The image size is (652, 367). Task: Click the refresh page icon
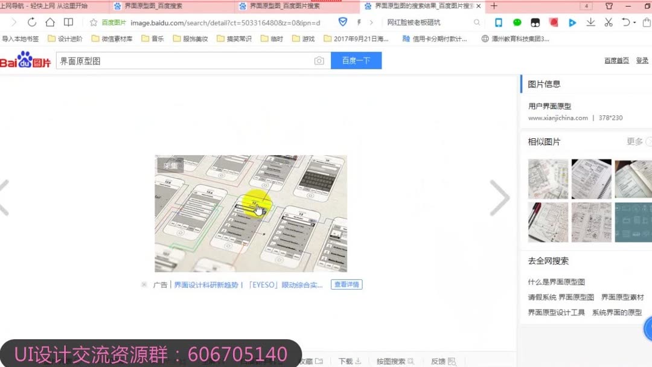[31, 21]
